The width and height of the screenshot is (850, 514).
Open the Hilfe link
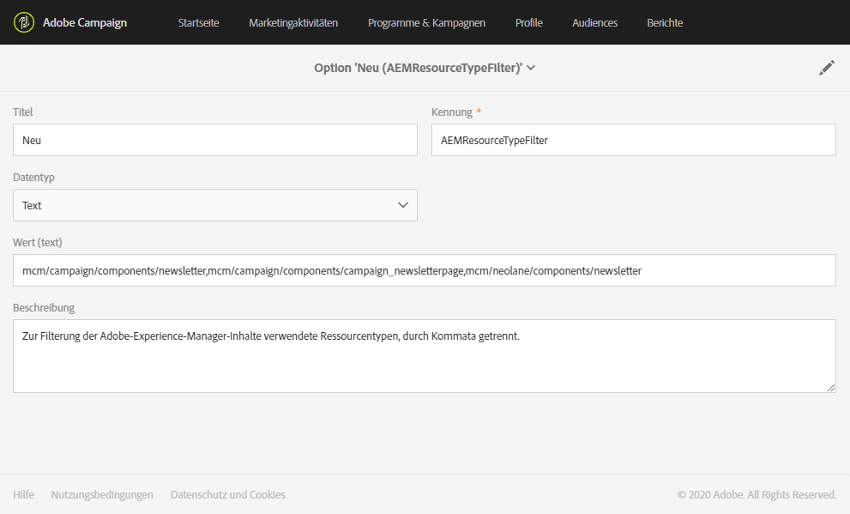23,494
